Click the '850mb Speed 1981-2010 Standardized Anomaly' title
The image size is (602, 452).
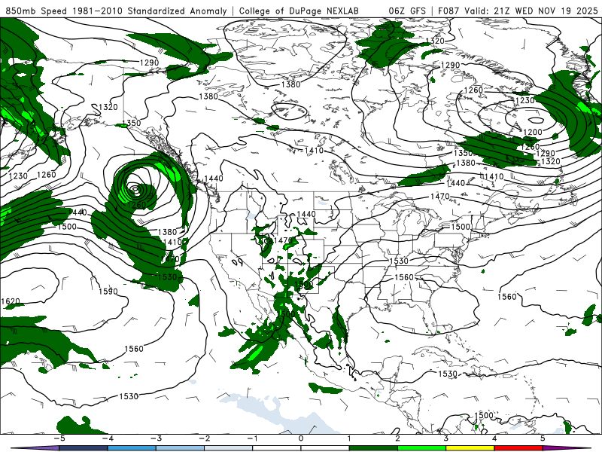click(116, 11)
